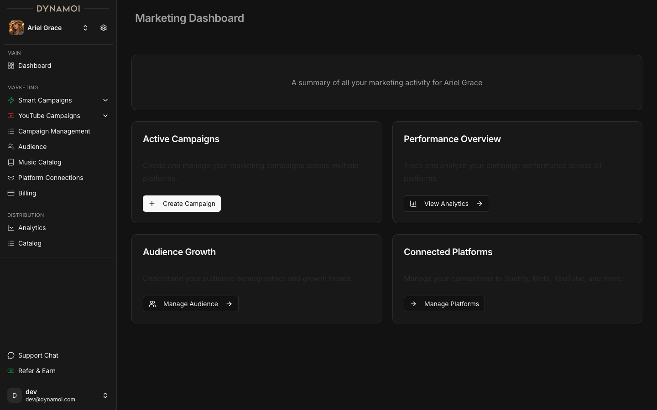The width and height of the screenshot is (657, 410).
Task: Select the Smart Campaigns lightning icon
Action: click(10, 100)
